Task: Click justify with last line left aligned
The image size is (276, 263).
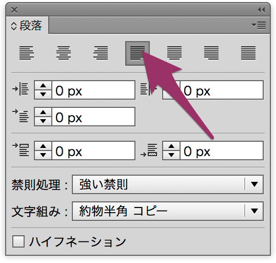Action: point(137,53)
